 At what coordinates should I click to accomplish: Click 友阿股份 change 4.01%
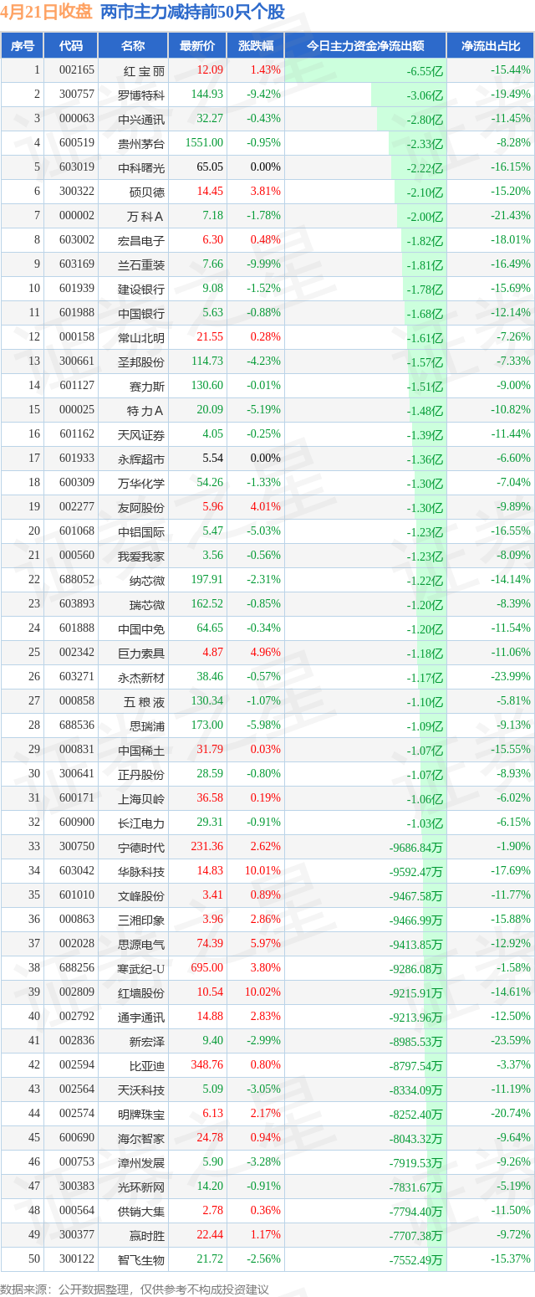(x=267, y=507)
